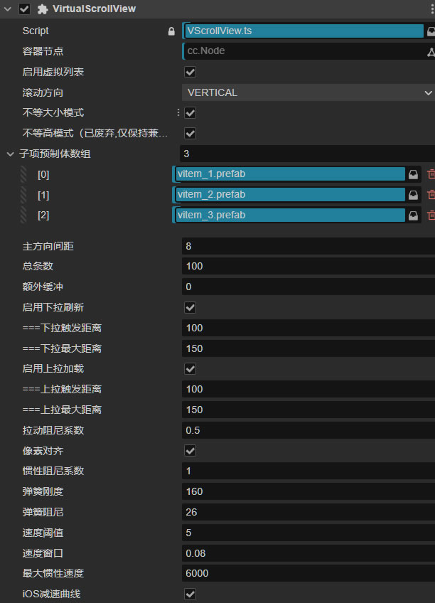Click the 总条数 value field showing 100
Image resolution: width=435 pixels, height=603 pixels.
[x=308, y=266]
